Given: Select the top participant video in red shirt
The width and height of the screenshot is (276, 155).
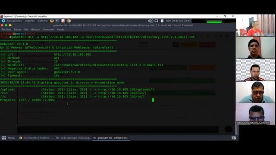Looking at the screenshot, I should pyautogui.click(x=255, y=25).
